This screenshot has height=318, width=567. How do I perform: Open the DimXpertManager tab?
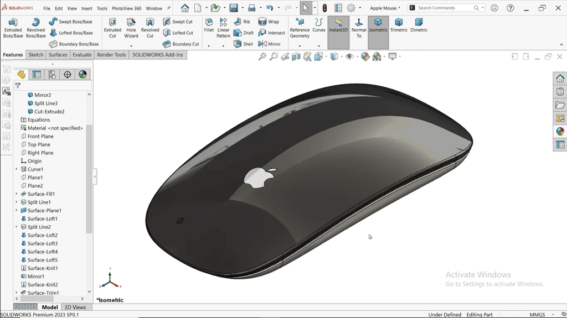67,75
